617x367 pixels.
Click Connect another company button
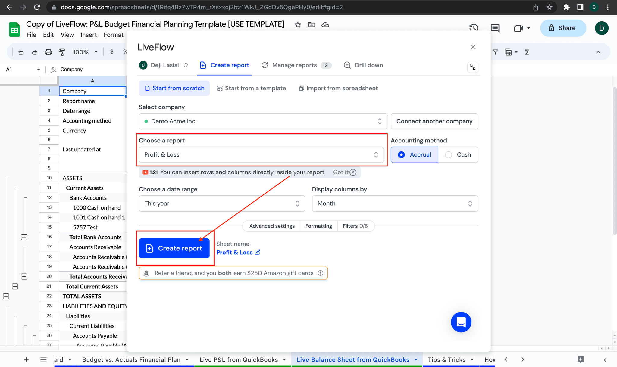434,121
